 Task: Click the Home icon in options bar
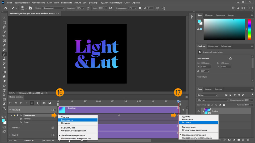coord(6,8)
